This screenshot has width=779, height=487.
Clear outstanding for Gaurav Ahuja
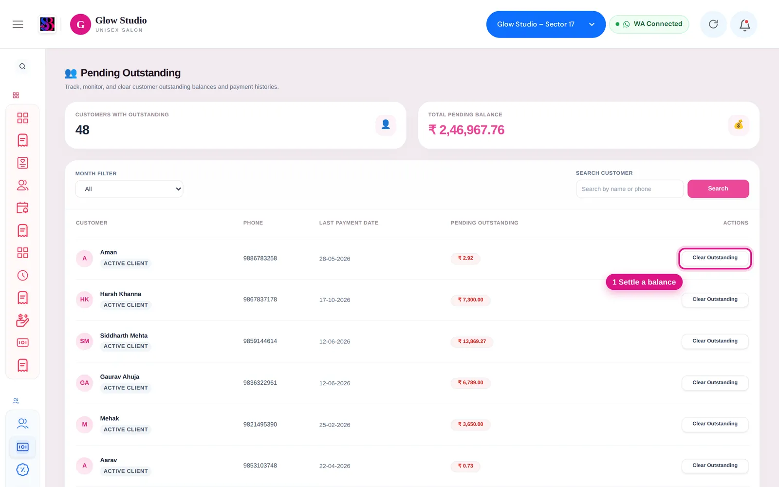click(x=715, y=383)
